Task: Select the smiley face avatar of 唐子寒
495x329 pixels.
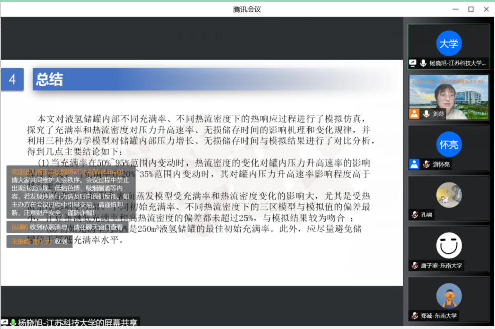Action: click(x=449, y=245)
